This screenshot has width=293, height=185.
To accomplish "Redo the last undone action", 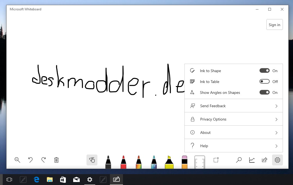I will 44,160.
